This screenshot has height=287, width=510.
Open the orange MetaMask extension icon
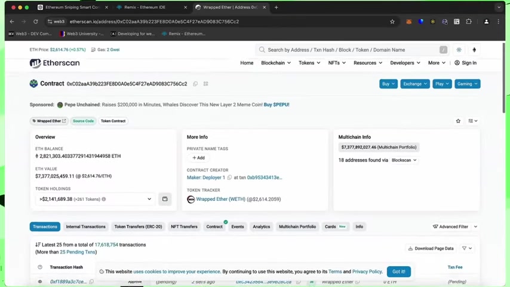[x=409, y=22]
